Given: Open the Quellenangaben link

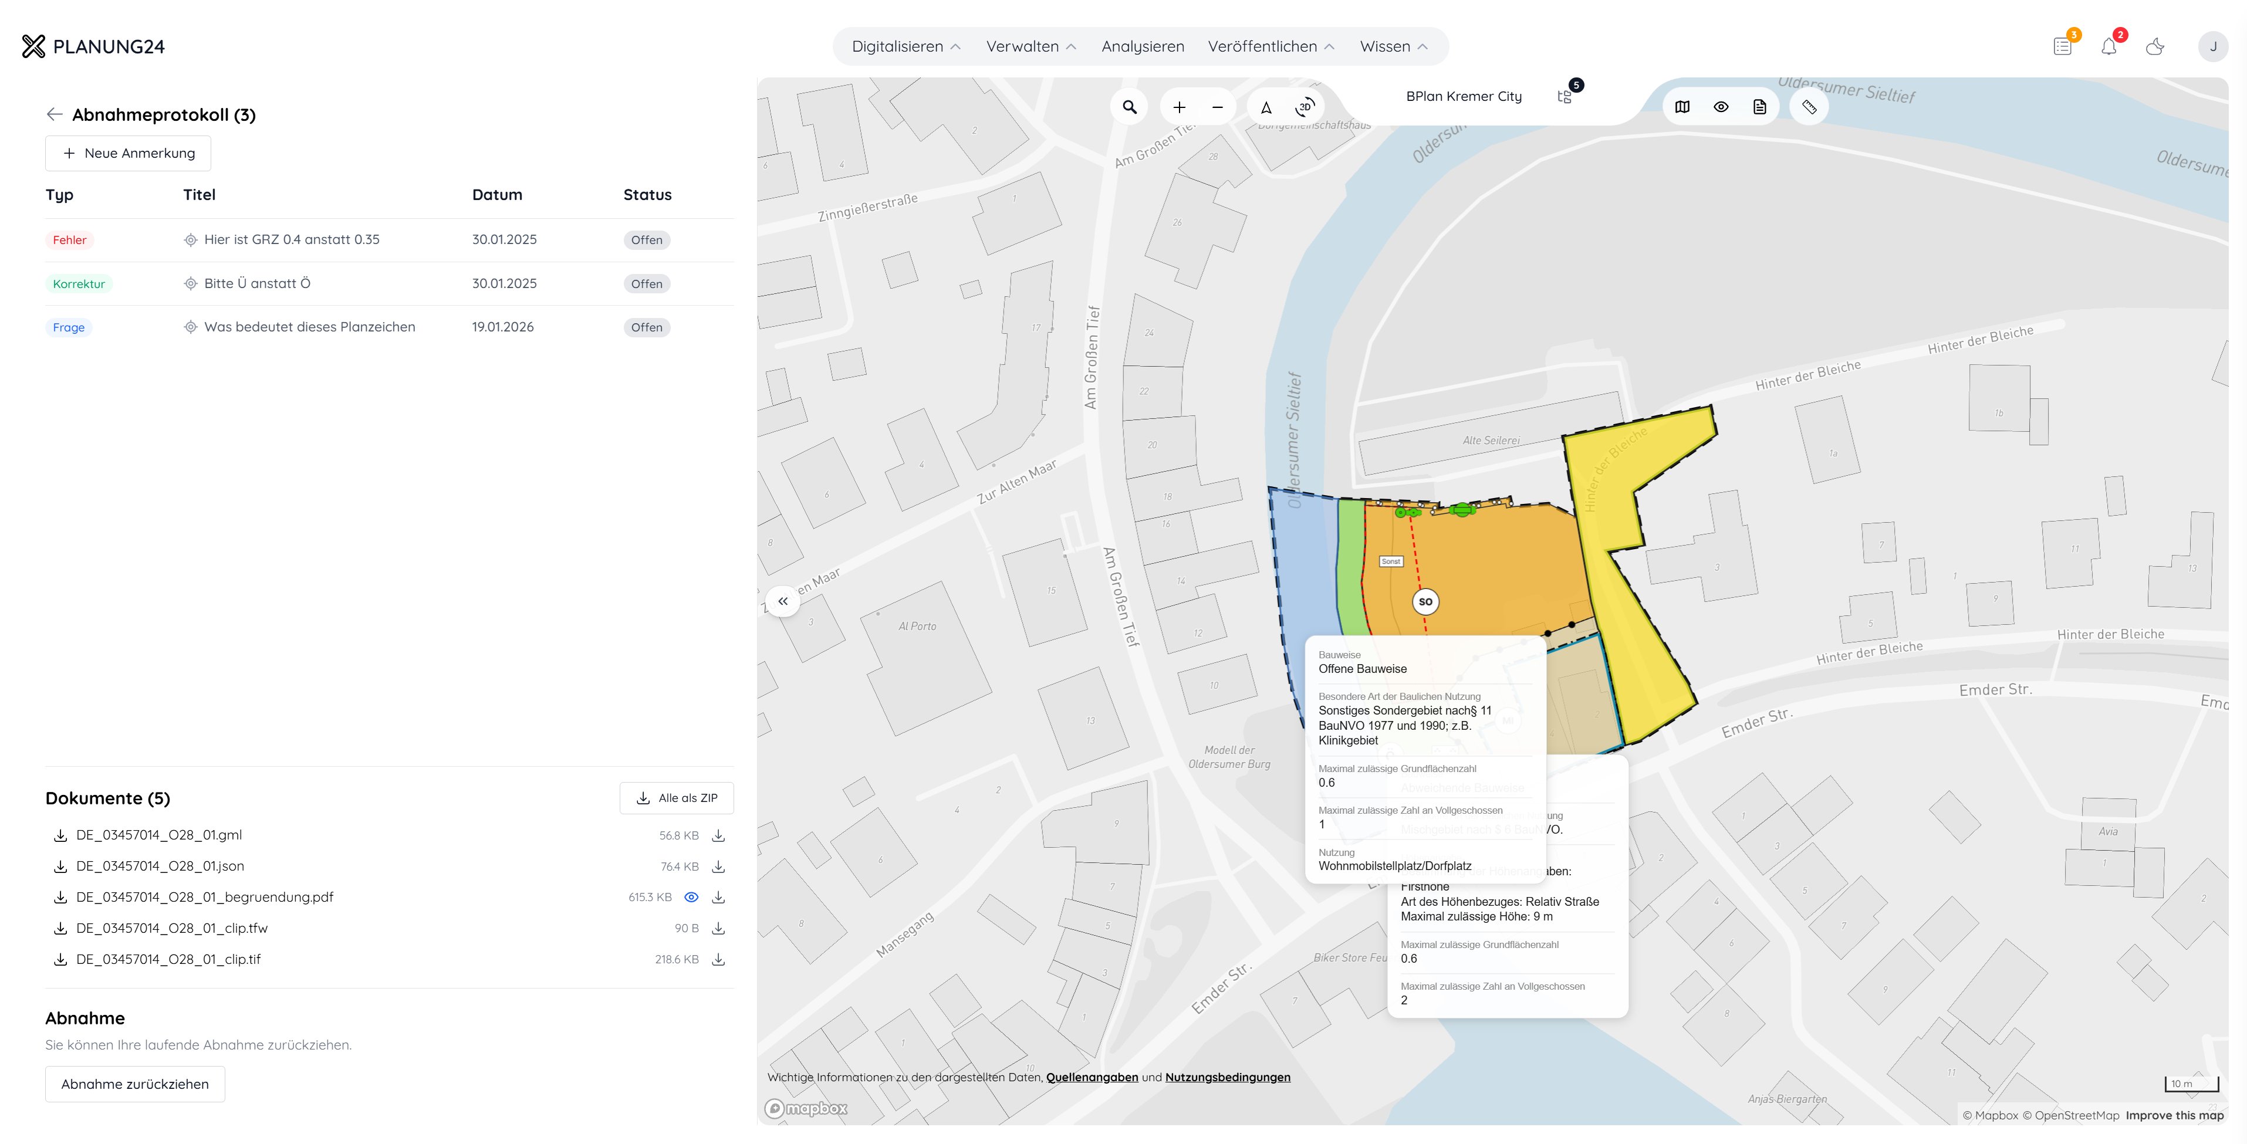Looking at the screenshot, I should pos(1092,1078).
